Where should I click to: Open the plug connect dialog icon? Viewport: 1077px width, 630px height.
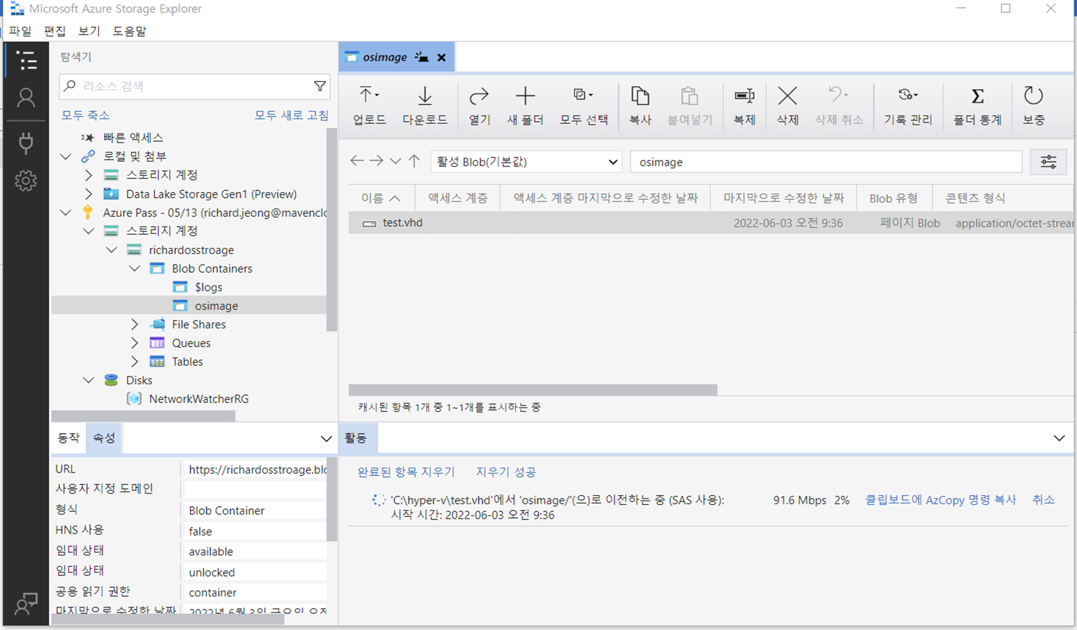tap(26, 143)
